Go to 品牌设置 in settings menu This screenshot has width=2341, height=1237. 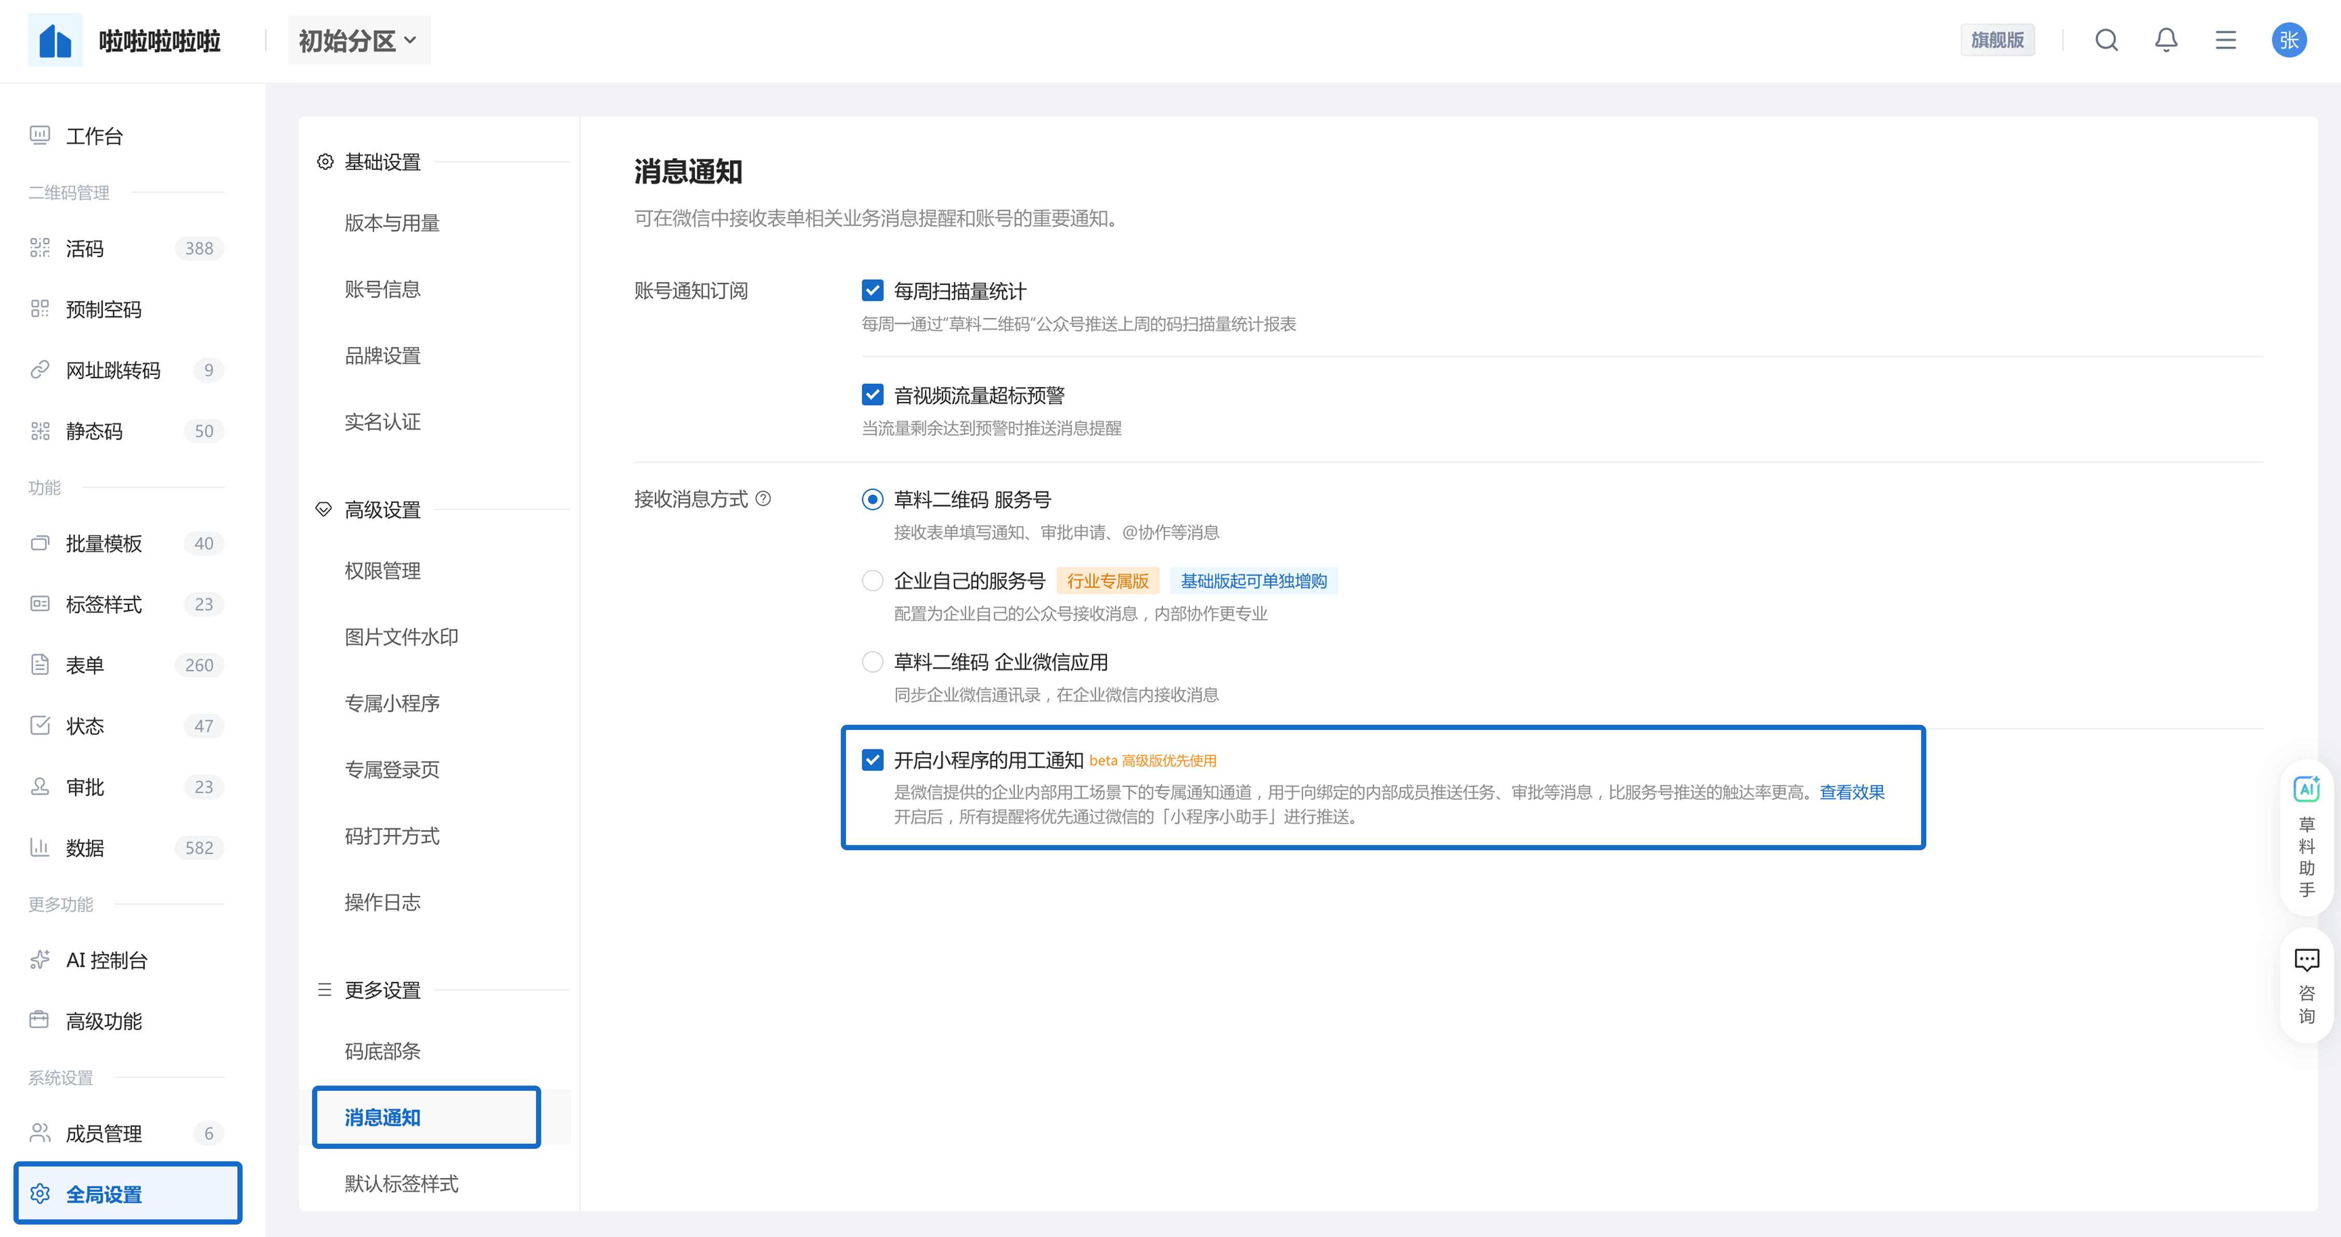383,355
